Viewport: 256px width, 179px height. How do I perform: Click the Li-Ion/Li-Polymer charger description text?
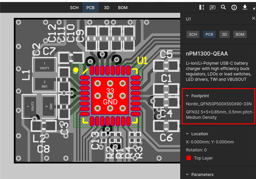(x=218, y=71)
